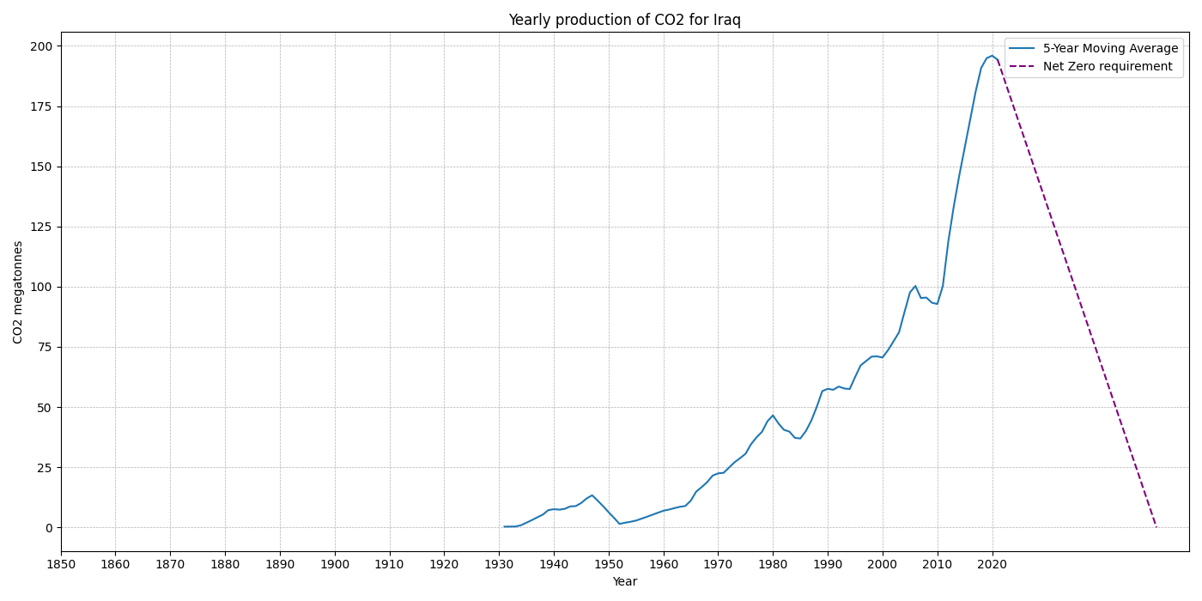This screenshot has height=601, width=1202.
Task: Click the x-axis tick label 1890
Action: 280,565
